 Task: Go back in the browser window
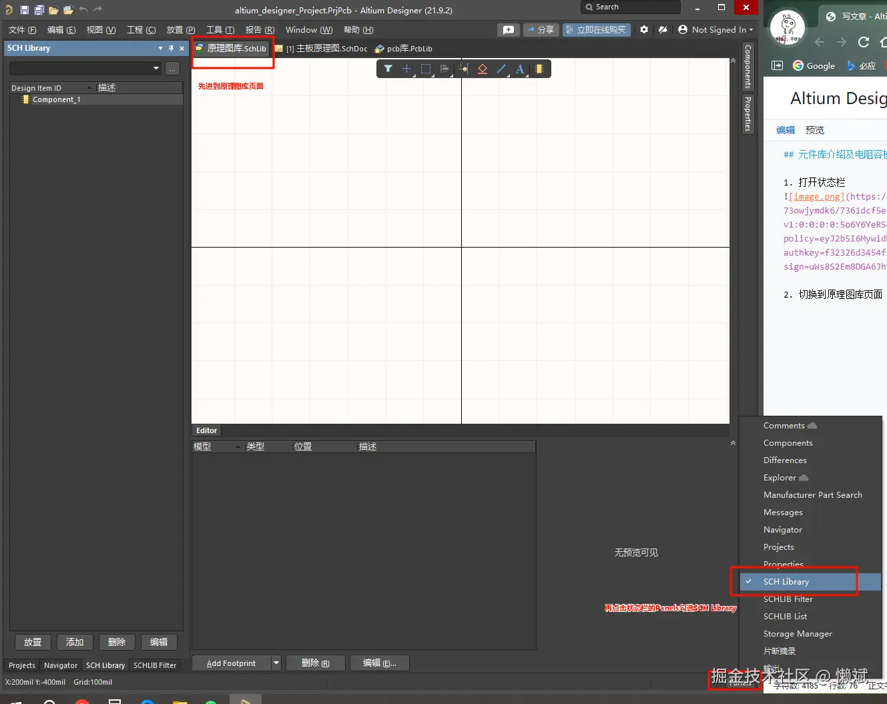[x=820, y=42]
